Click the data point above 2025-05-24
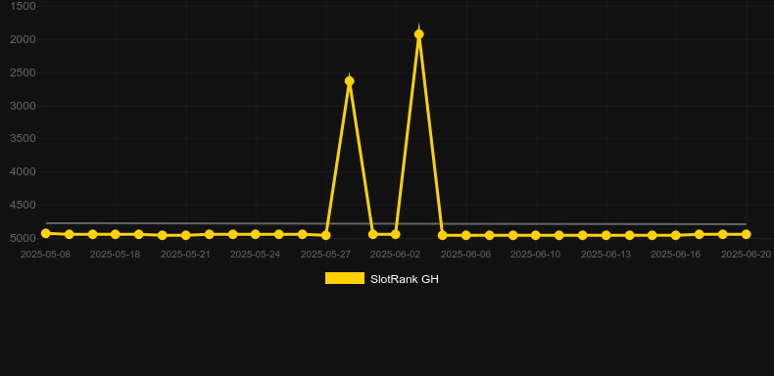Screen dimensions: 774x376 click(x=255, y=234)
